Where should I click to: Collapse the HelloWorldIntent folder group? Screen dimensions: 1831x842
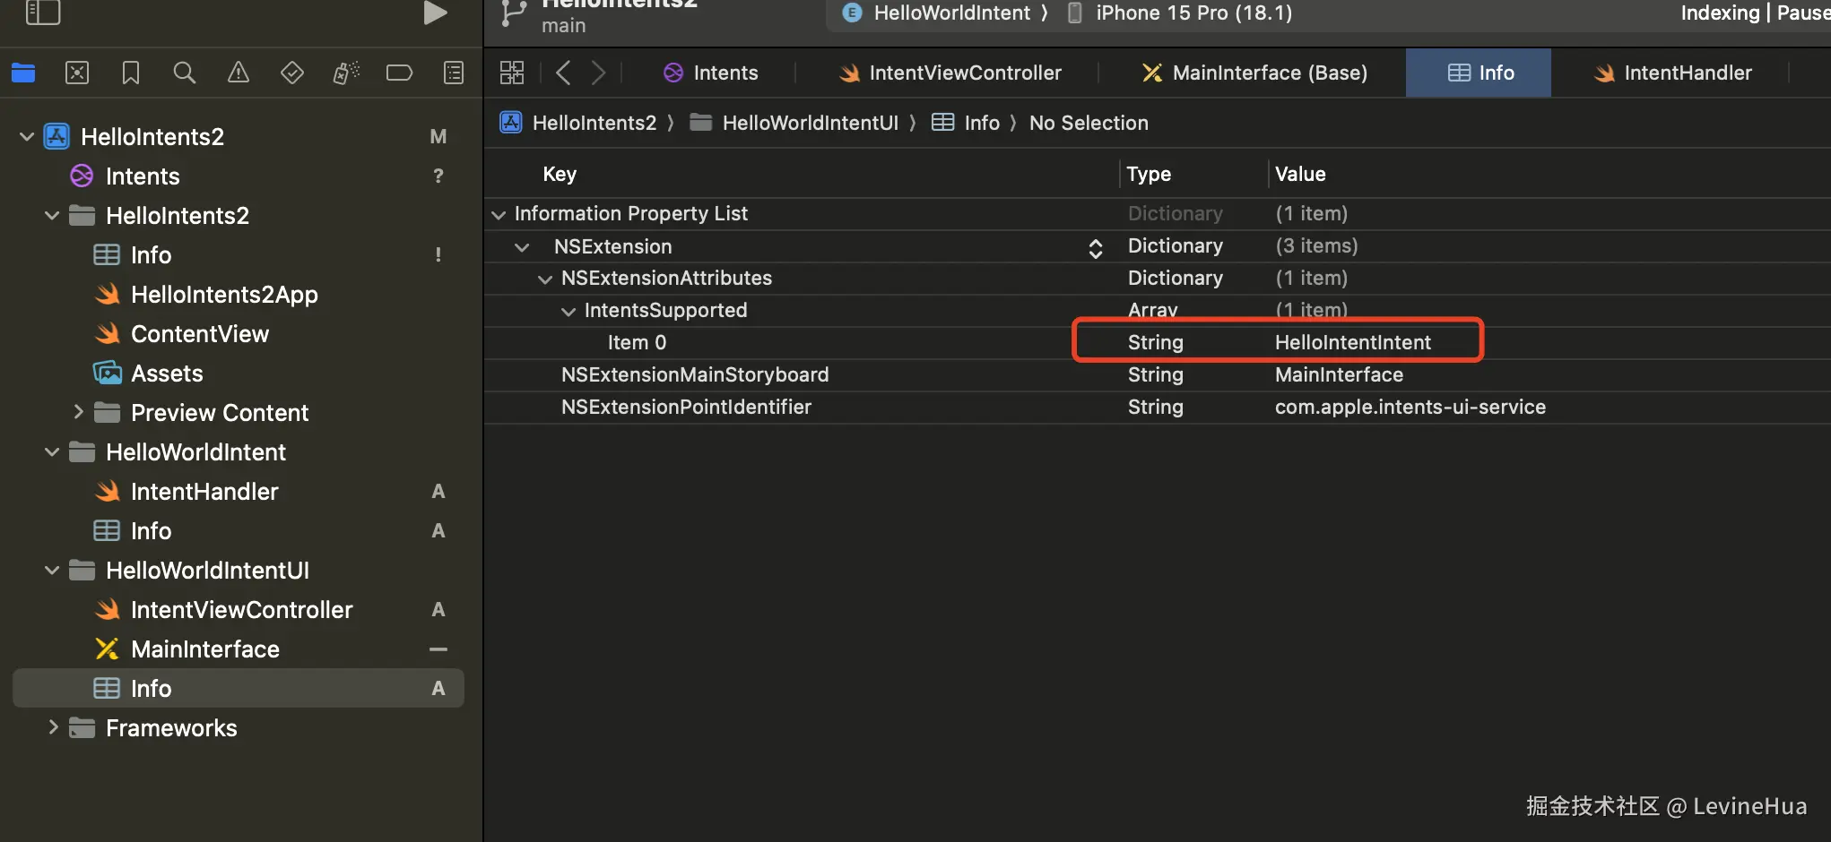[52, 452]
